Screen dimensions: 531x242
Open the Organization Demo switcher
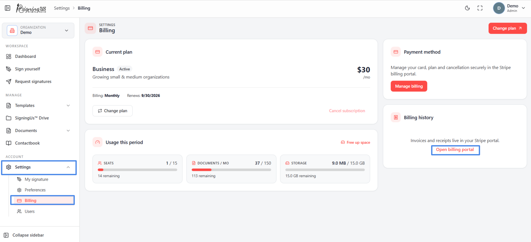click(x=38, y=30)
